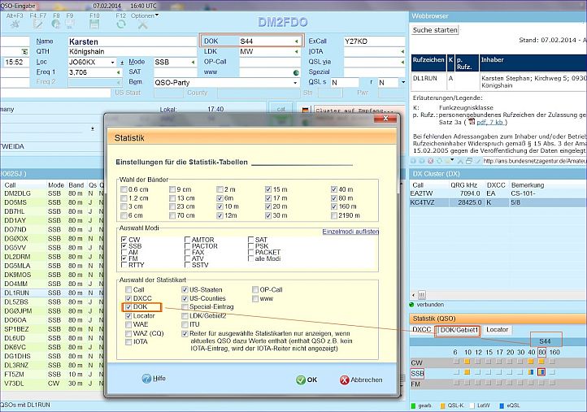Enable the 2 m band checkbox
This screenshot has height=412, width=587.
221,189
